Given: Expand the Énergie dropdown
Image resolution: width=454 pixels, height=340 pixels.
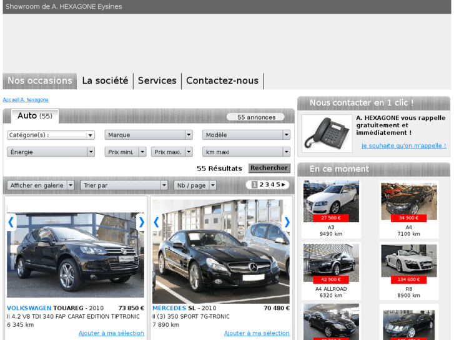Looking at the screenshot, I should tap(51, 152).
